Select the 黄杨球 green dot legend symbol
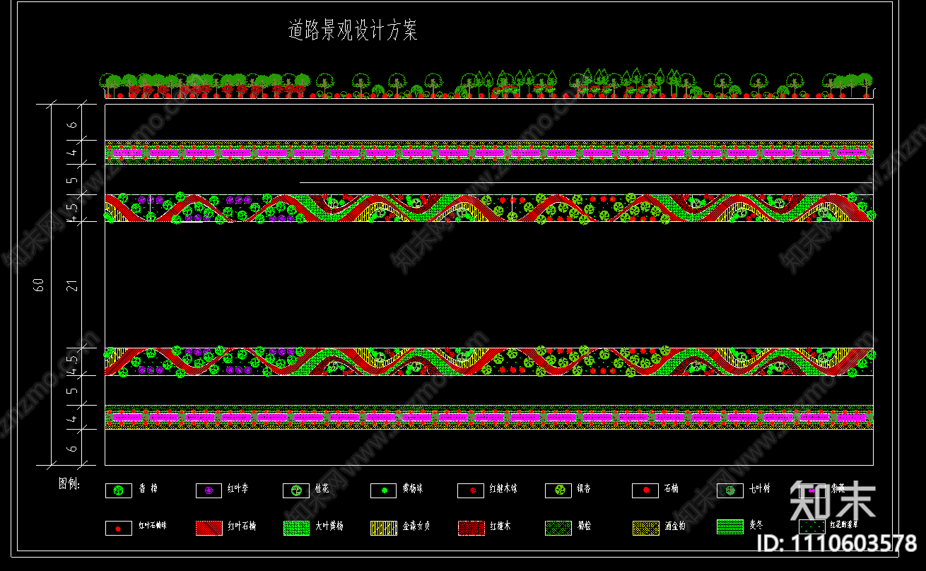This screenshot has height=571, width=926. tap(384, 490)
